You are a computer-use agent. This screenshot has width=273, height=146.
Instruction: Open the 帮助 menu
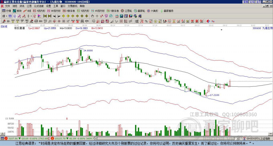(x=82, y=6)
